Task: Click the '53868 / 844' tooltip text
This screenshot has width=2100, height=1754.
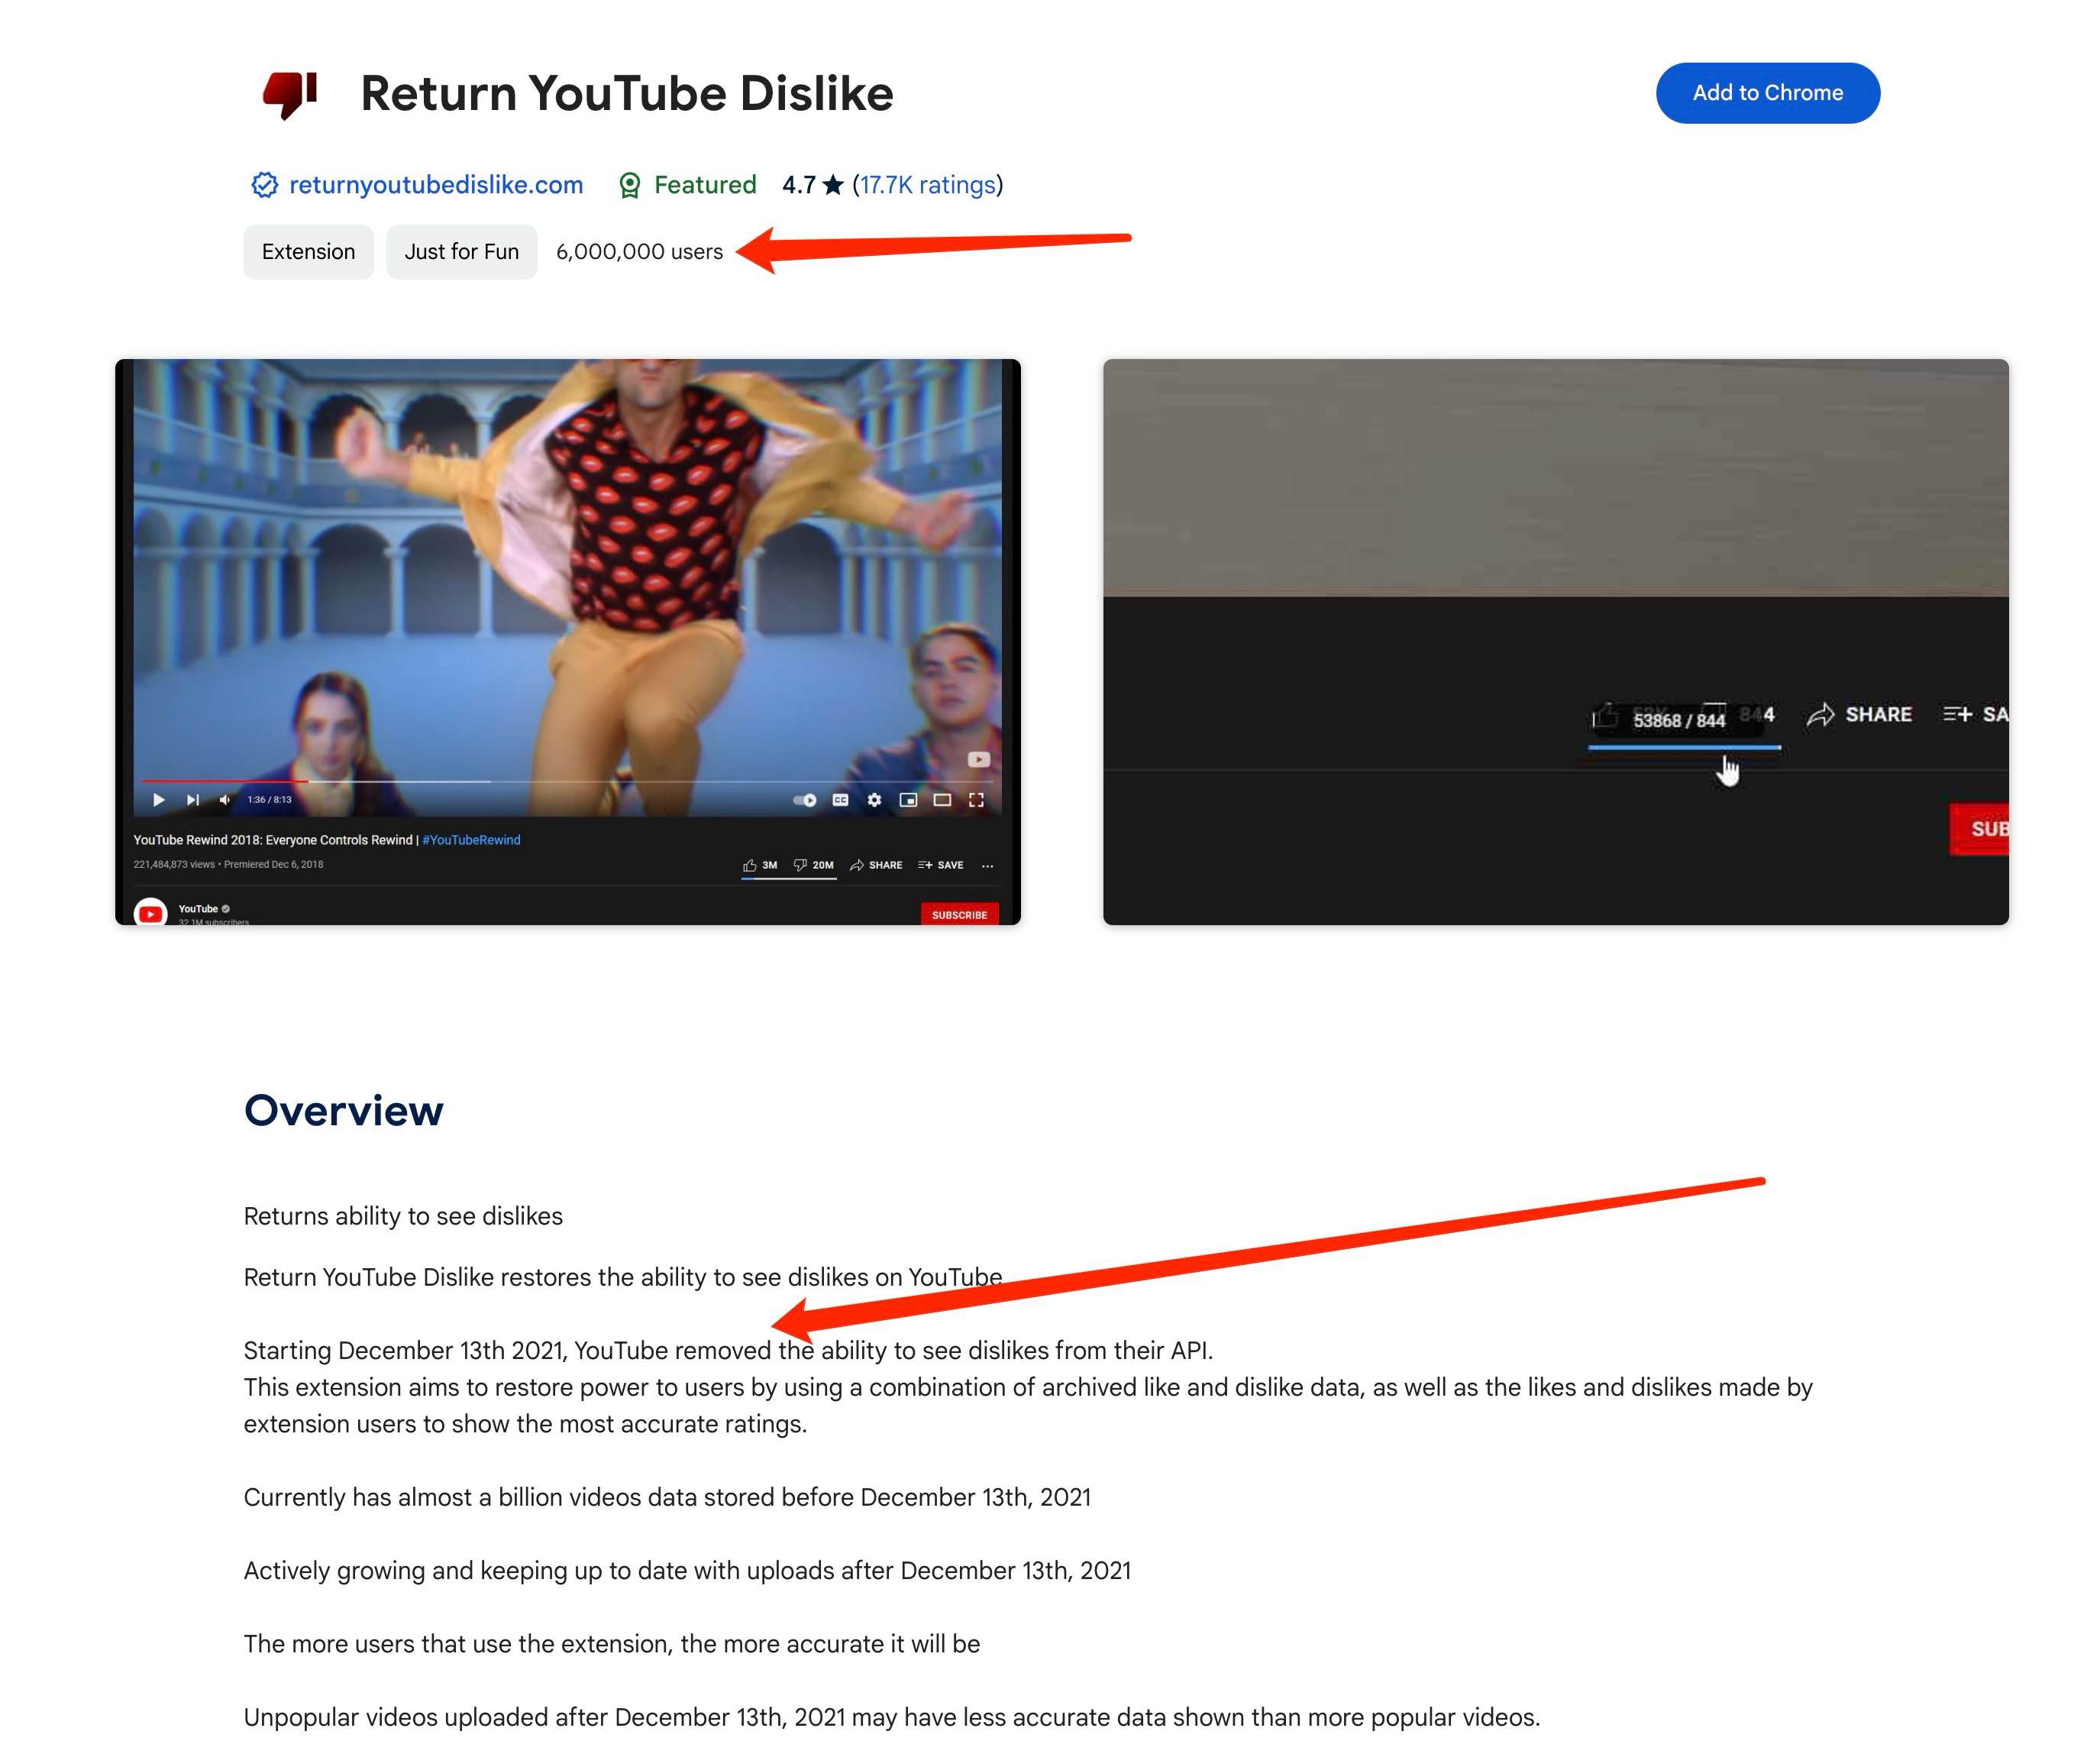Action: pos(1679,720)
